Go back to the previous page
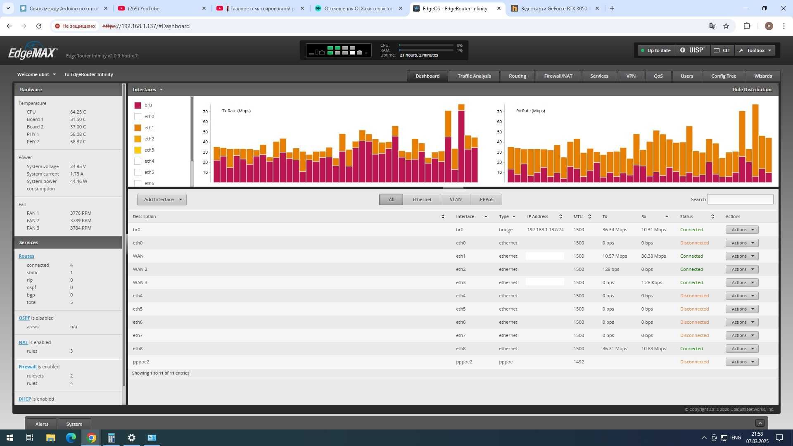Screen dimensions: 793x446 9,26
